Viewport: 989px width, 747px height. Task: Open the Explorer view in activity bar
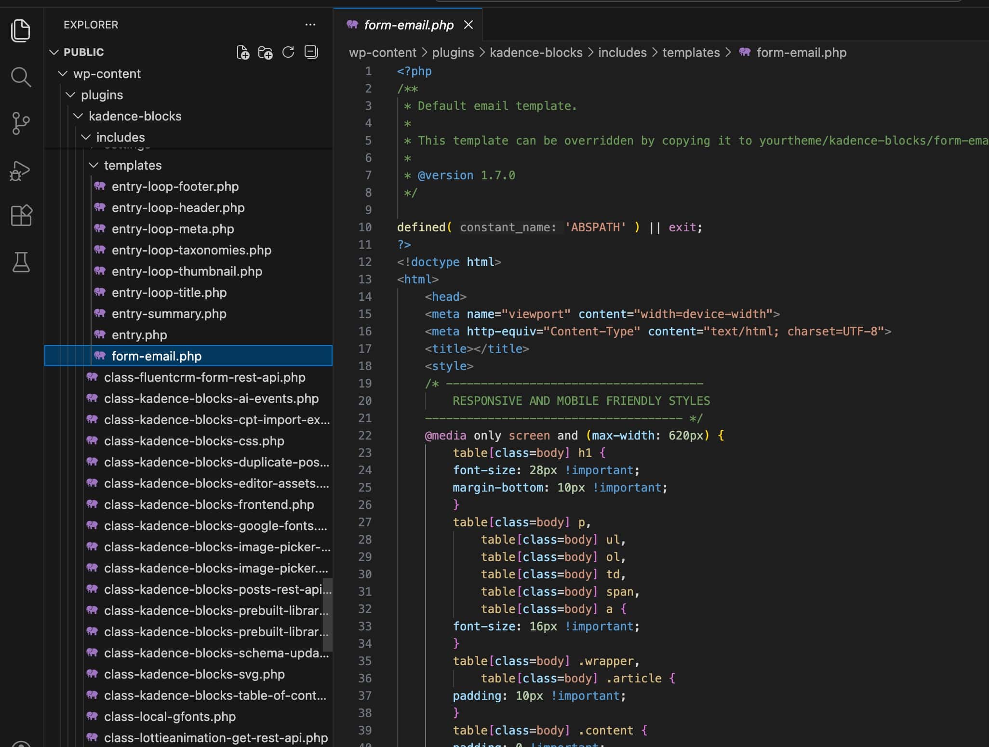point(20,31)
